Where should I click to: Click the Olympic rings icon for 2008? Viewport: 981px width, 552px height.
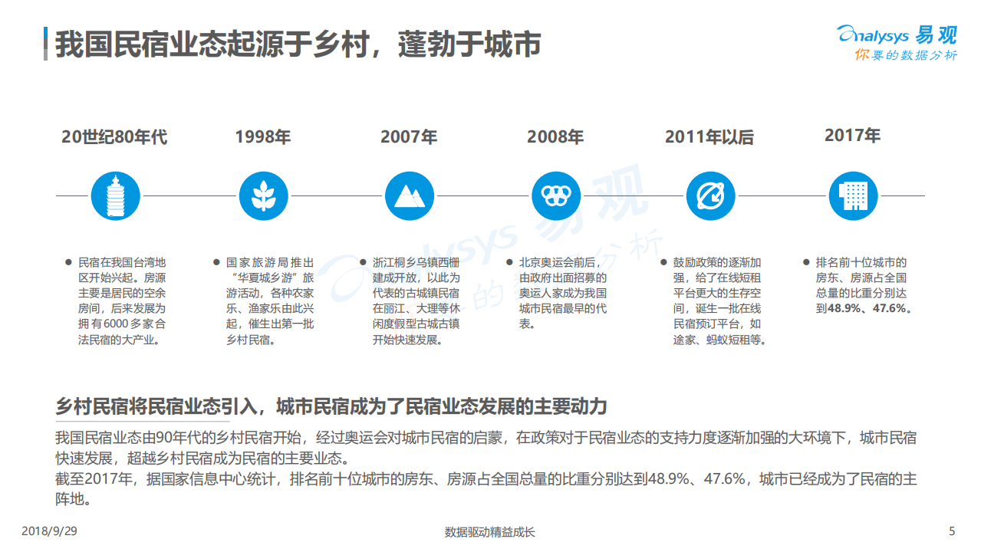point(557,195)
